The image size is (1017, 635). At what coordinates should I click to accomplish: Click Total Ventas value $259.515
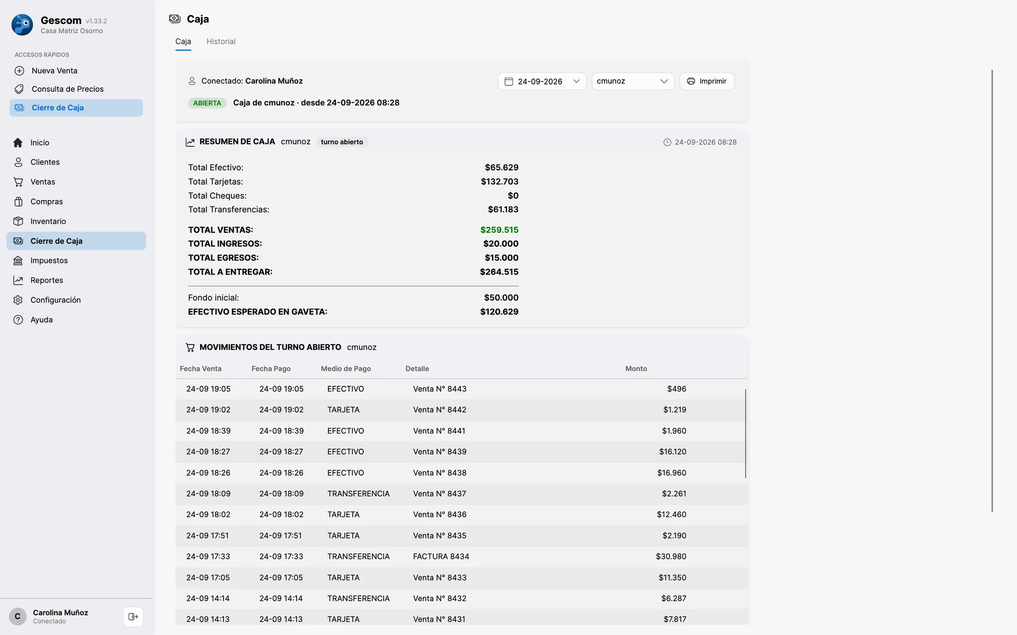tap(499, 230)
